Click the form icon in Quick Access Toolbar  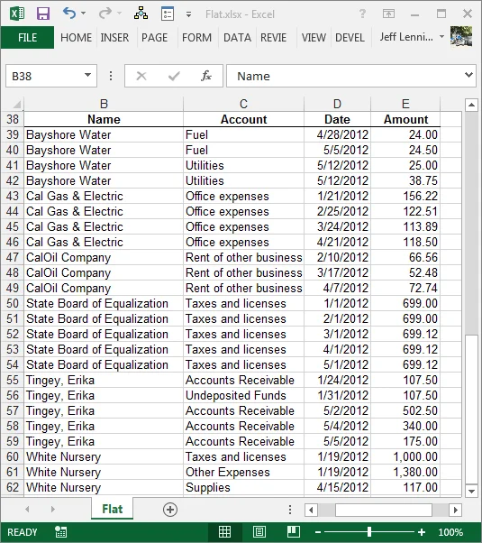168,14
